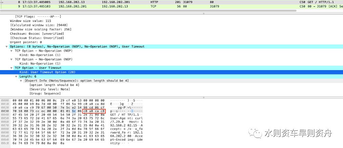This screenshot has height=148, width=343.
Task: Select packet 8 HTTP GET row
Action: pos(171,2)
